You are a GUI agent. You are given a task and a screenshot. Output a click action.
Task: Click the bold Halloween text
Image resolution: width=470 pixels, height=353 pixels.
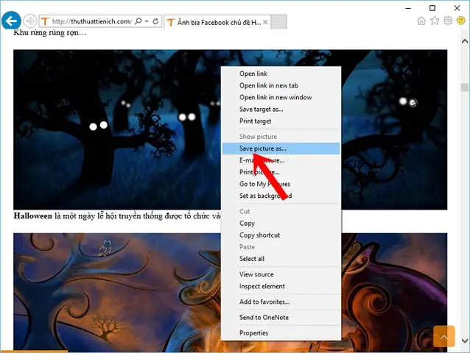point(32,216)
